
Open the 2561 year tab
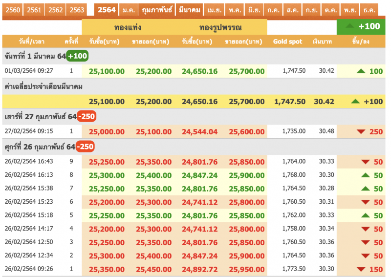point(34,10)
